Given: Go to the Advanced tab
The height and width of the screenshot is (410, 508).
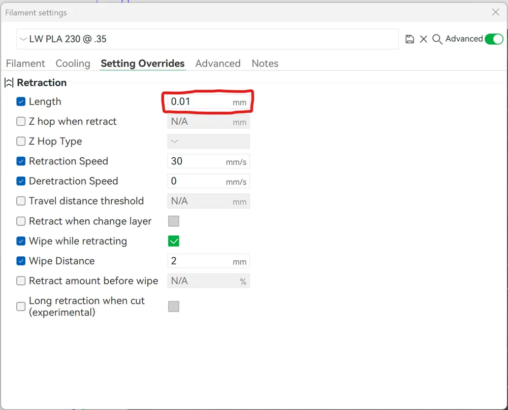Looking at the screenshot, I should (x=217, y=63).
